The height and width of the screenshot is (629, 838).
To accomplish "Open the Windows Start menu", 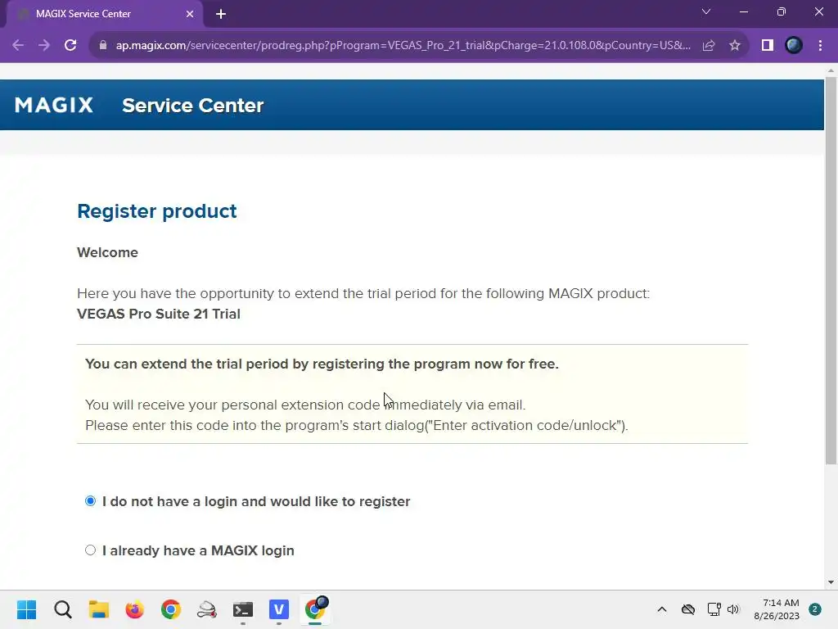I will click(x=27, y=609).
